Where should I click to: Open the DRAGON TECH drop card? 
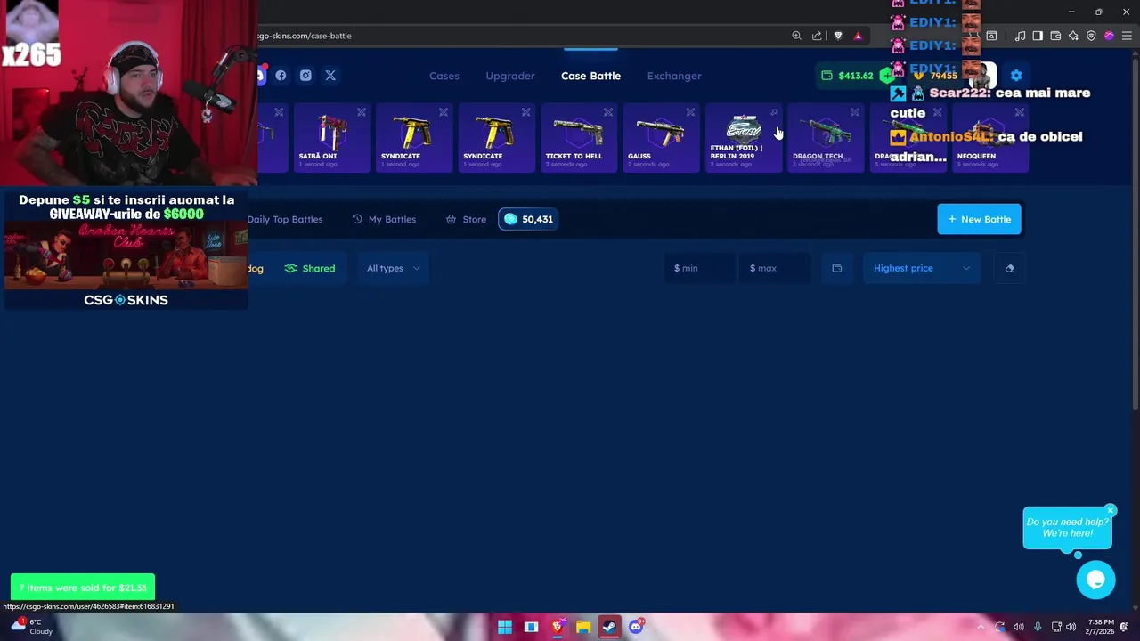point(825,137)
